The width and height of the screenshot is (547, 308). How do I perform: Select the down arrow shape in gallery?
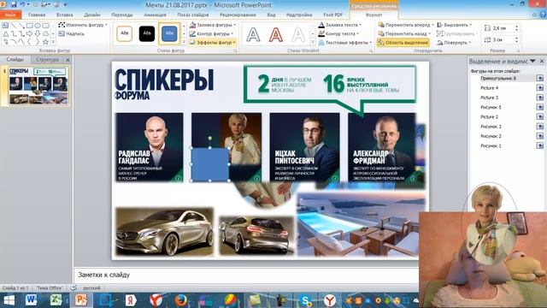pos(38,34)
